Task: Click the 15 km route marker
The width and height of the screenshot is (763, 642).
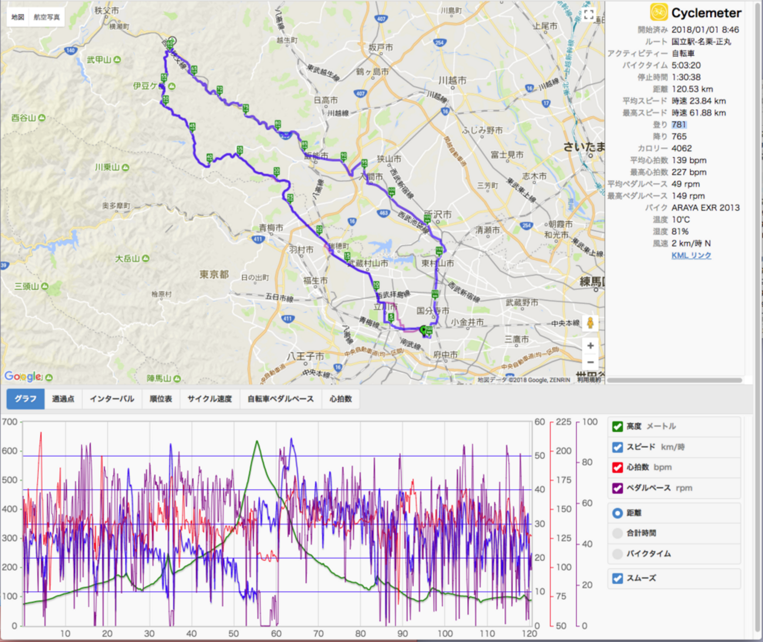Action: tap(348, 256)
